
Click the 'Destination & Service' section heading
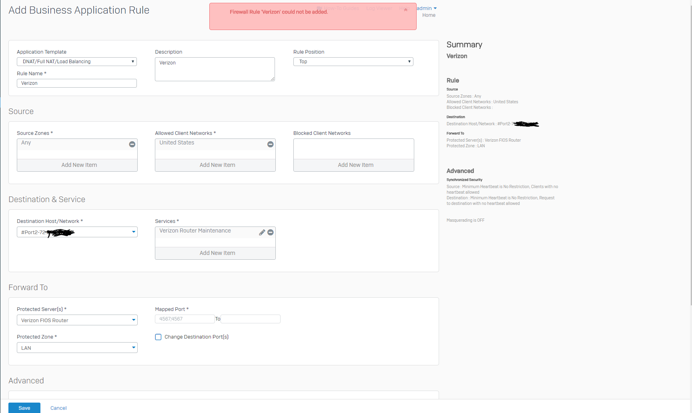click(47, 199)
